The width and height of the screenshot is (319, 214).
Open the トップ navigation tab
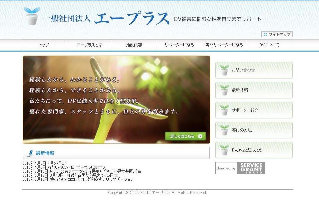pos(44,45)
